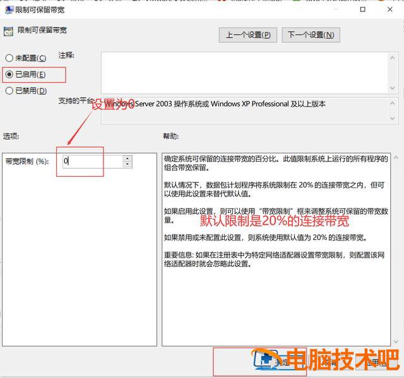Click help text '确定系统可保留的连接带宽的百分比'
The width and height of the screenshot is (404, 378).
(x=222, y=159)
